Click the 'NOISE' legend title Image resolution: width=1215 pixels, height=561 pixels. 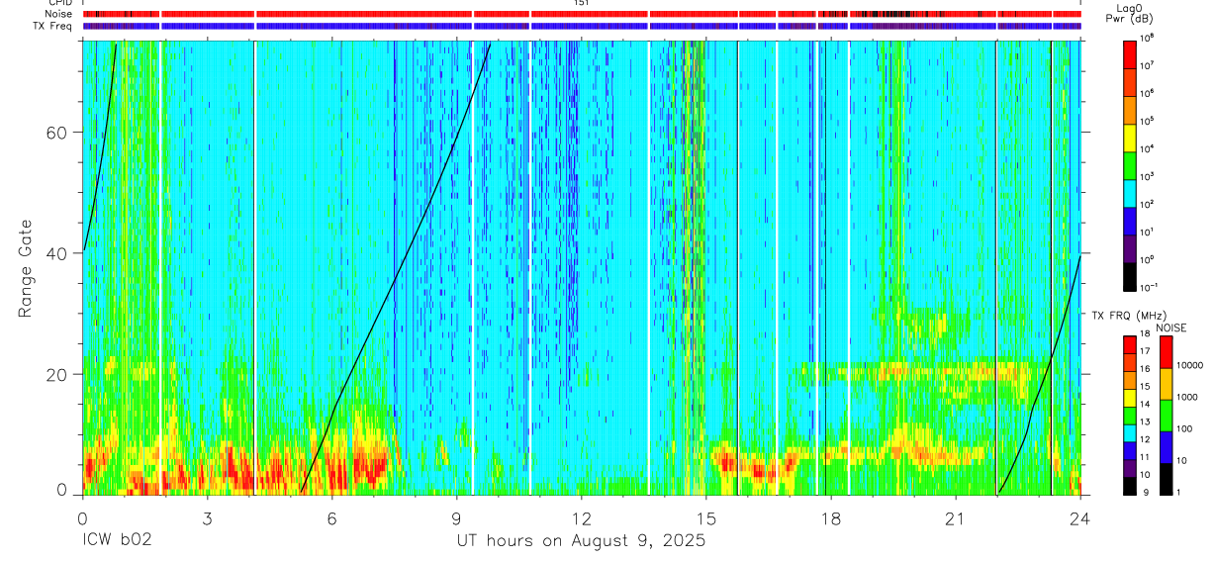(1172, 327)
